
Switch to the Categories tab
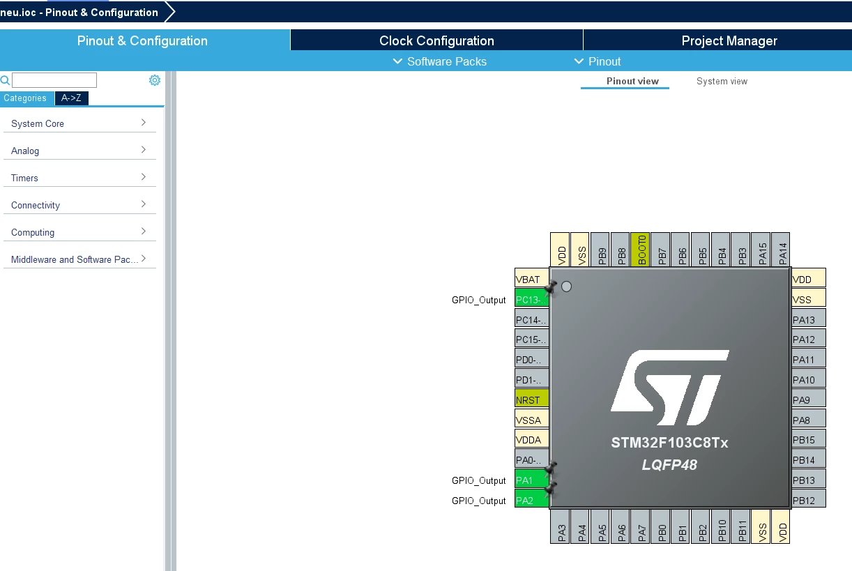click(25, 98)
